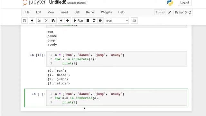
Task: Restart kernel and rerun all cells icon
Action: pos(100,21)
